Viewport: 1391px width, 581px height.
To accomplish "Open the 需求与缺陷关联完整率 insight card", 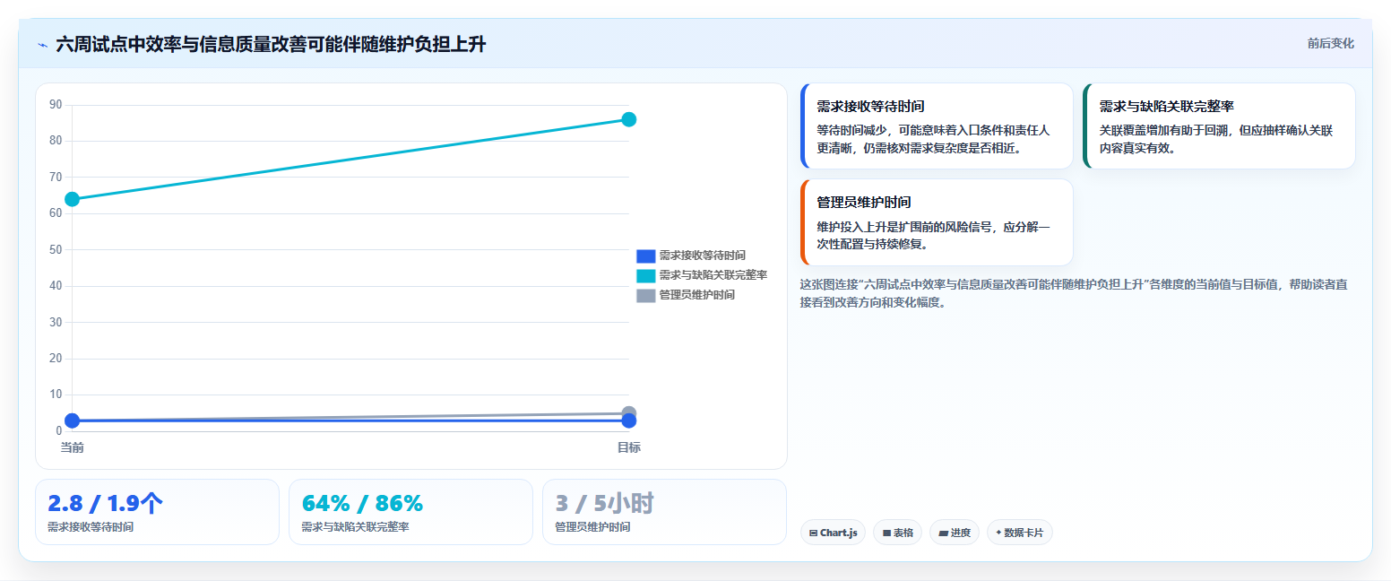I will pos(1219,126).
